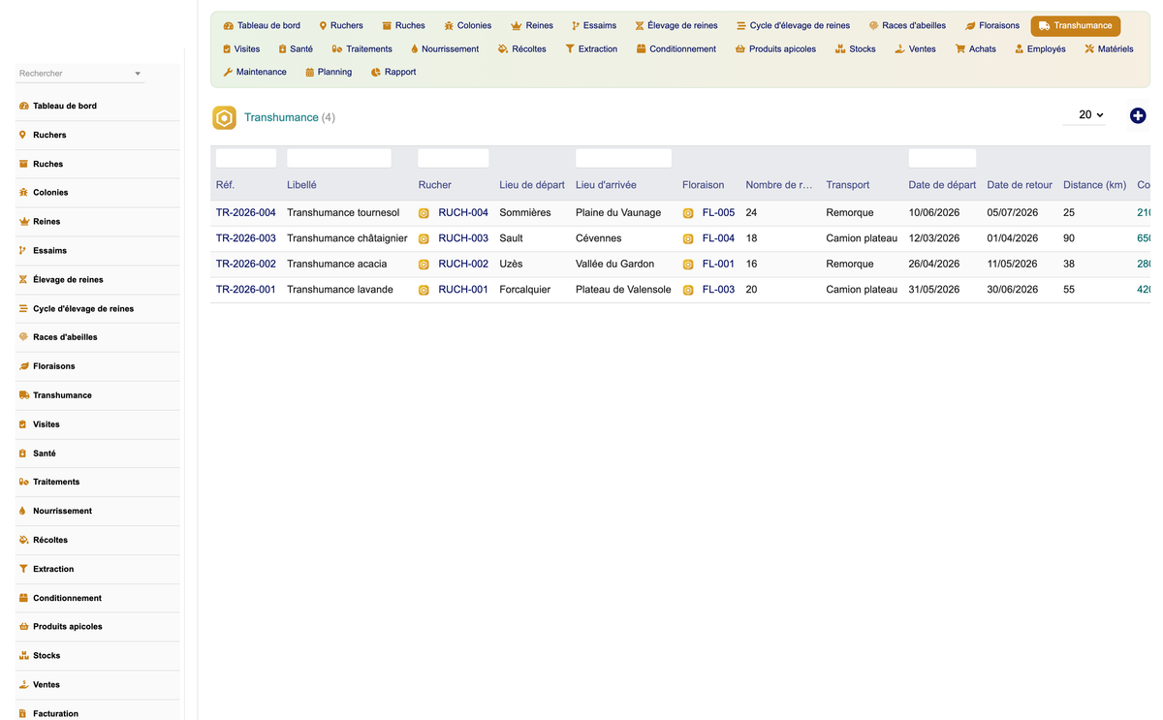Sort by the Transport column header

coord(848,185)
